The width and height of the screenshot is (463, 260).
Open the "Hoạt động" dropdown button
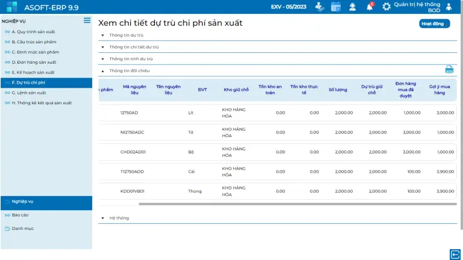[434, 23]
